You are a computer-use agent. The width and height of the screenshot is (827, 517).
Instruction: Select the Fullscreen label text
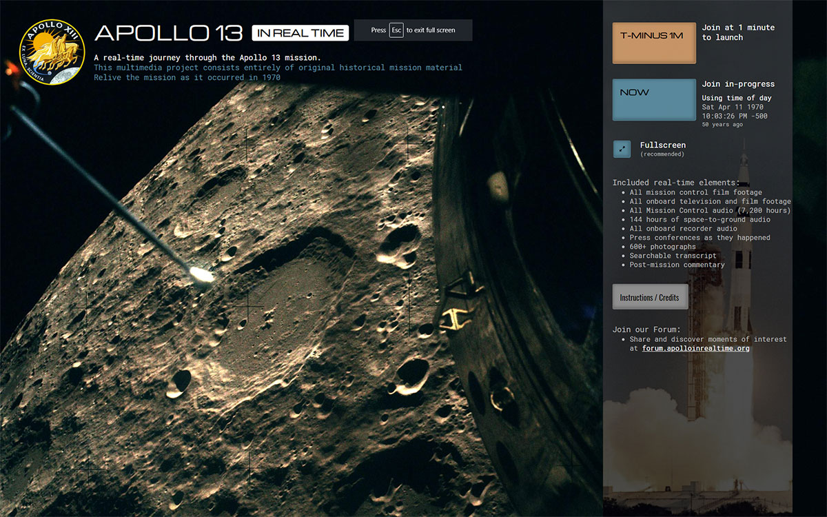[x=662, y=145]
